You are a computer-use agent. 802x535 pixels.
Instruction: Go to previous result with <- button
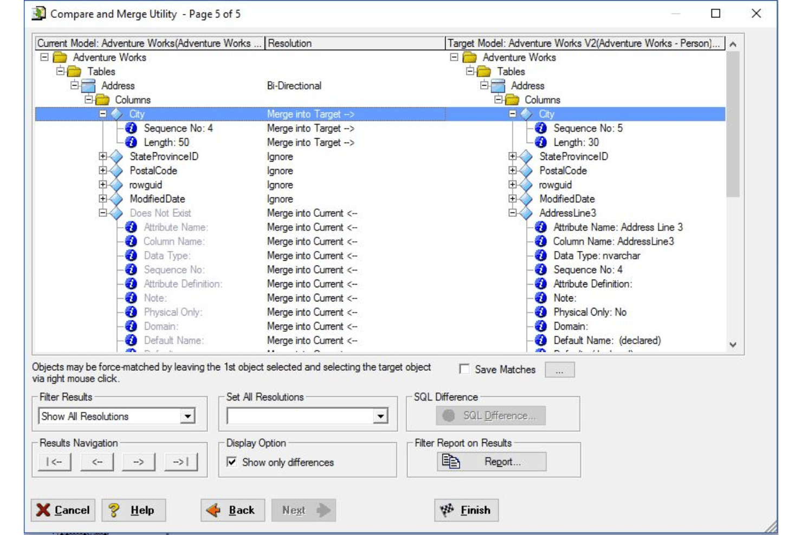point(97,462)
